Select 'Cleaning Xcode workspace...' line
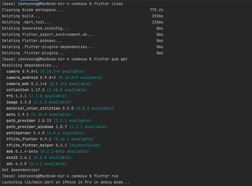Screen dimensions: 252x186 pos(32,10)
